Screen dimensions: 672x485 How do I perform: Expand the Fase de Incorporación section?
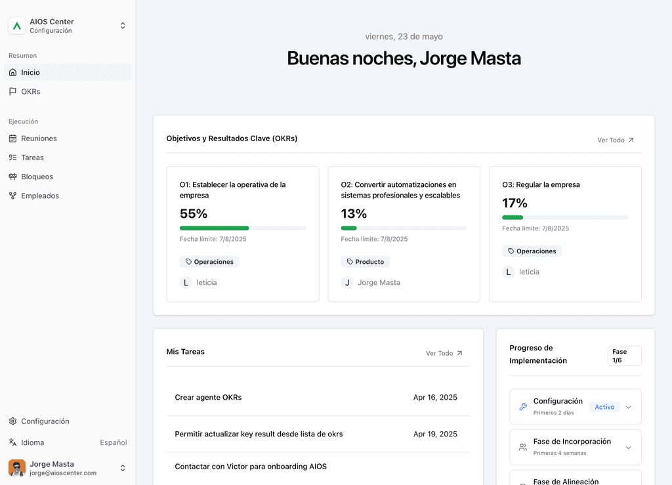click(628, 447)
